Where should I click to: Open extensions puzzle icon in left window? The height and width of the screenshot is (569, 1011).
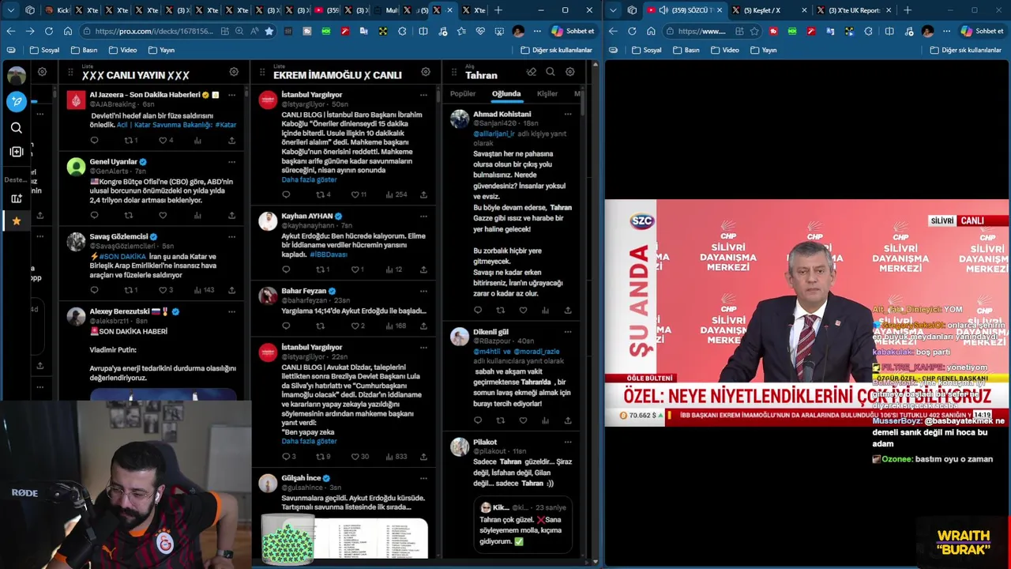click(402, 31)
